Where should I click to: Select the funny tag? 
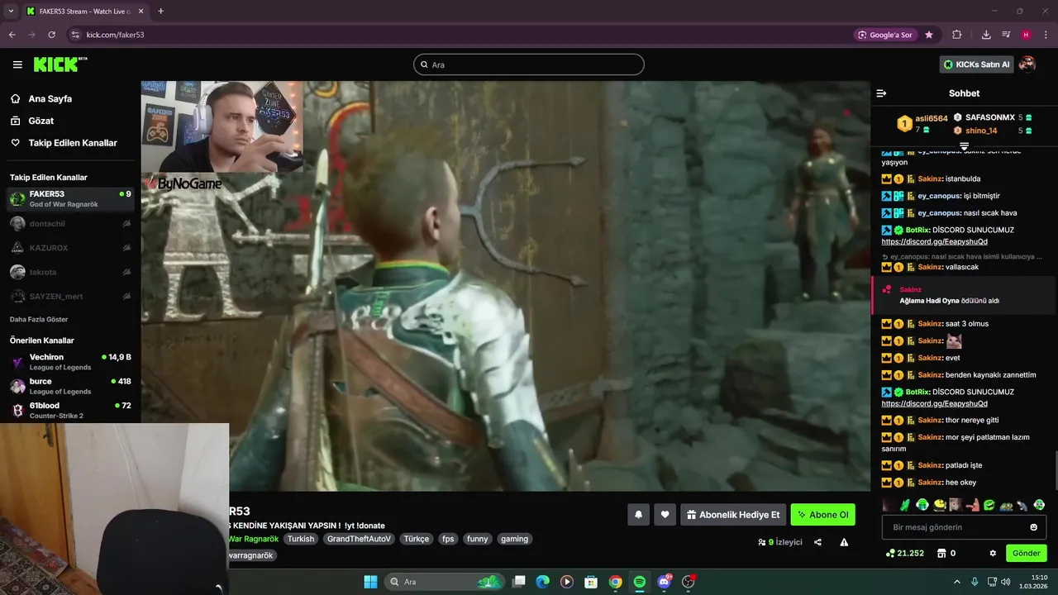point(478,539)
